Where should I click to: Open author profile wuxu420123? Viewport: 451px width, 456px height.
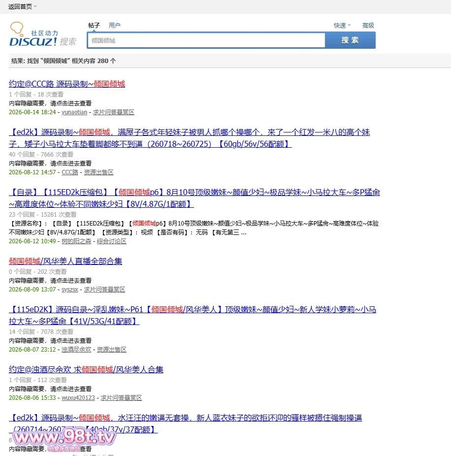point(78,398)
